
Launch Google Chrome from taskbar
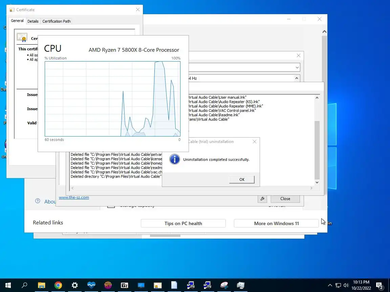click(58, 285)
